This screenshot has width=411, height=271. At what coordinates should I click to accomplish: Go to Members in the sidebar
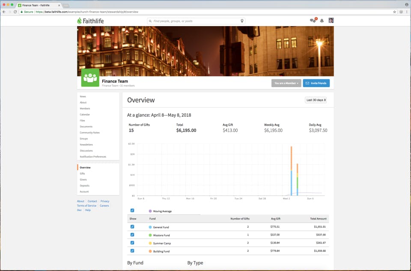click(85, 109)
